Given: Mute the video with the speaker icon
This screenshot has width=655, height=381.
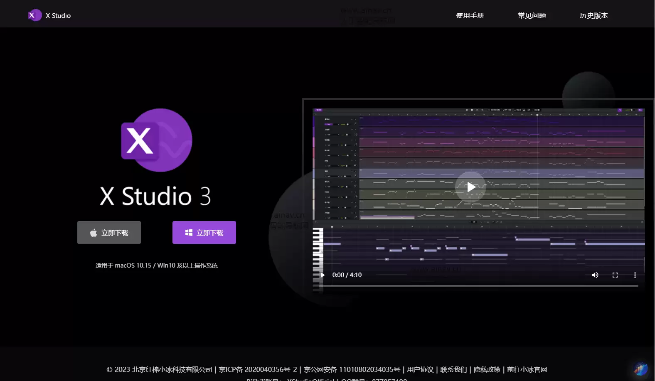Looking at the screenshot, I should 595,275.
